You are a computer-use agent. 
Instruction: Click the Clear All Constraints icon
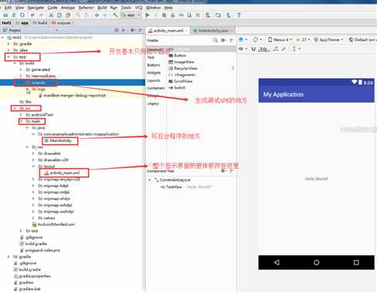click(x=275, y=49)
